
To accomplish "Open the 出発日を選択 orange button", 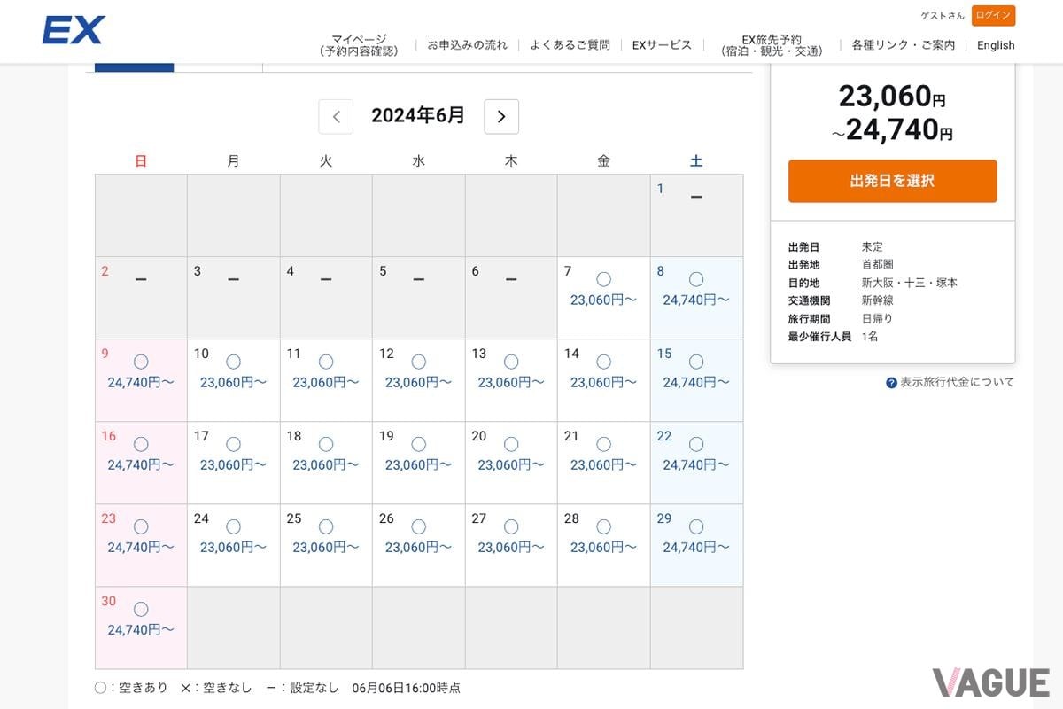I will click(892, 180).
